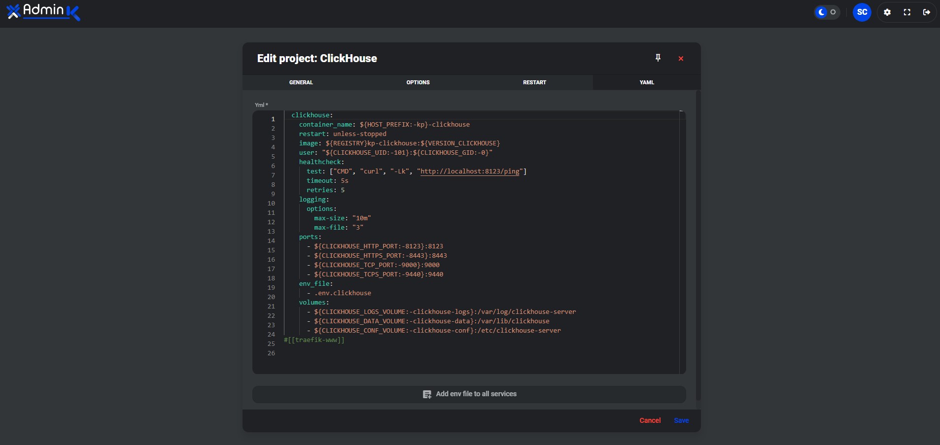Click the max-file "3" line

click(339, 228)
